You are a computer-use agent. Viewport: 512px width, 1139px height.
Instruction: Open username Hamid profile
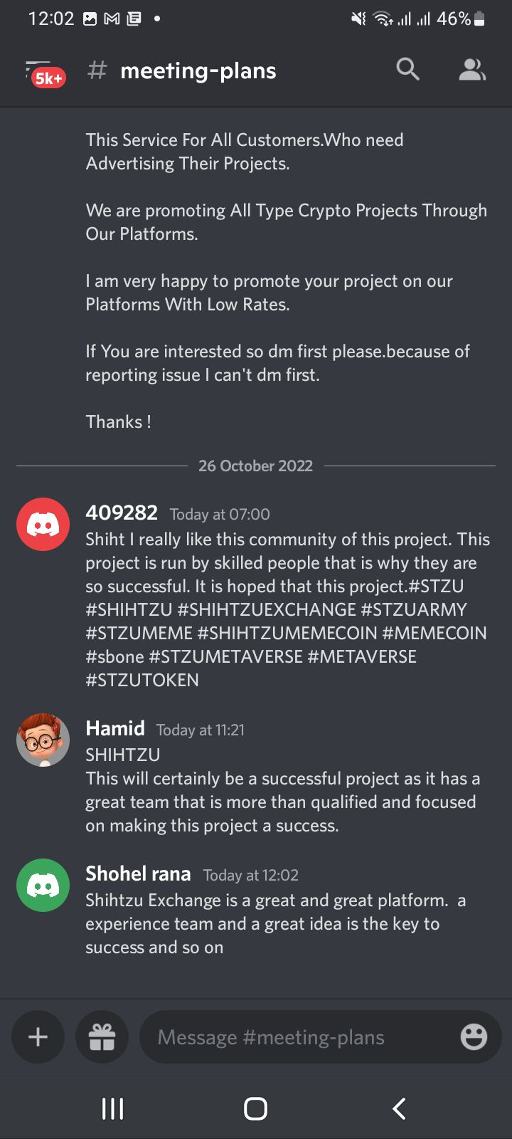(115, 728)
